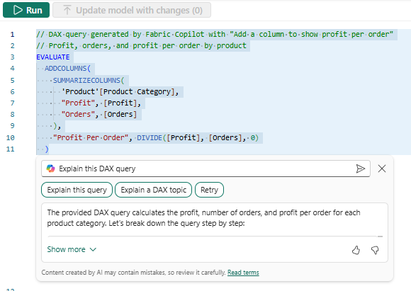Click the upload arrow icon in Update model
The image size is (411, 291).
tap(67, 10)
